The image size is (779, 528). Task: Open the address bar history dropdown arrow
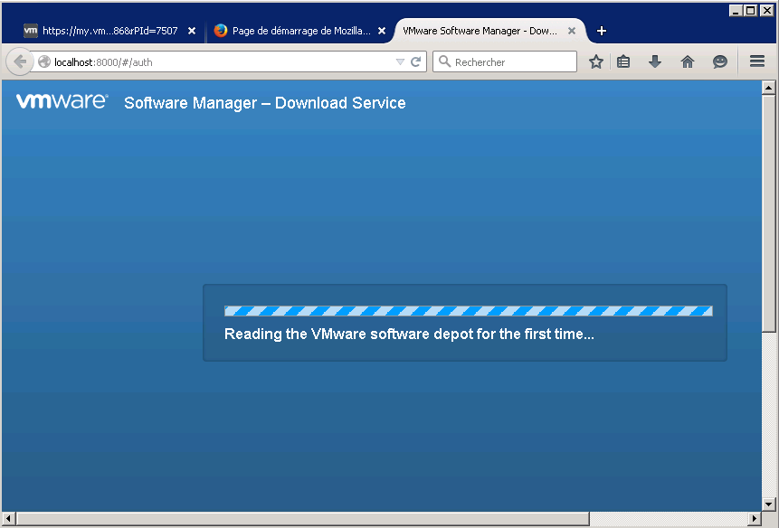[x=400, y=62]
